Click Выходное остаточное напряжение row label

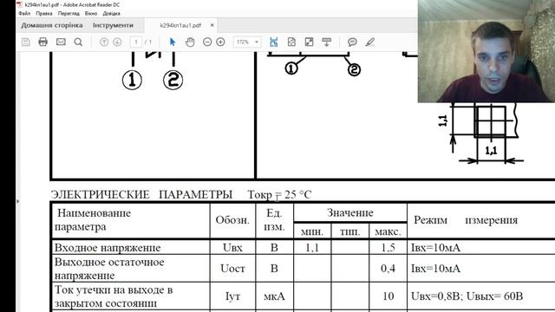109,269
